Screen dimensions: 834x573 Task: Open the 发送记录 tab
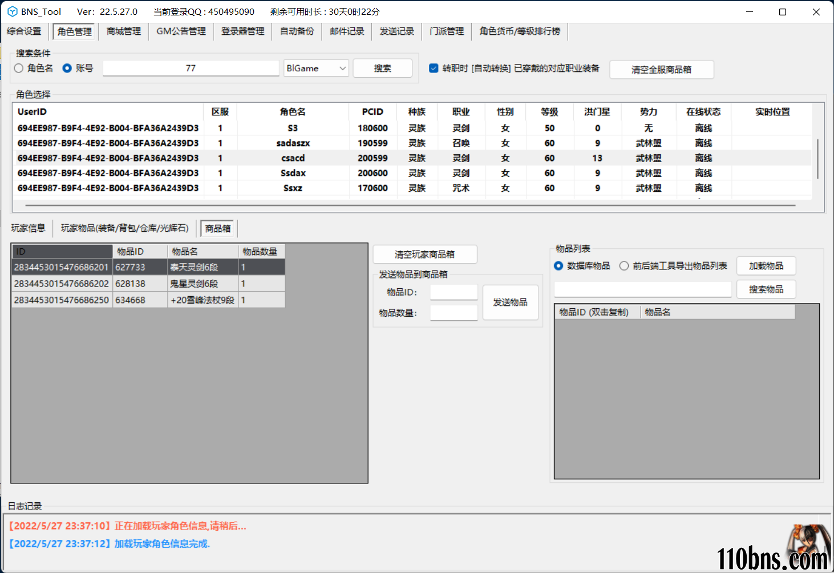click(x=397, y=31)
